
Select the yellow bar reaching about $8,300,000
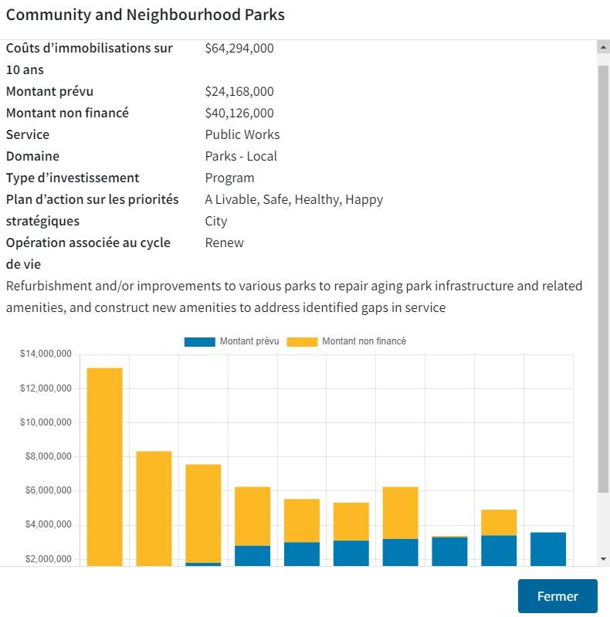point(154,506)
